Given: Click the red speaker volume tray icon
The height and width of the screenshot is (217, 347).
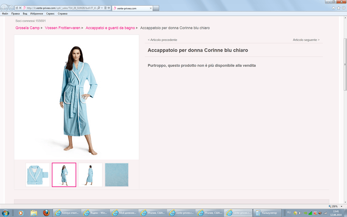Looking at the screenshot, I should (320, 213).
